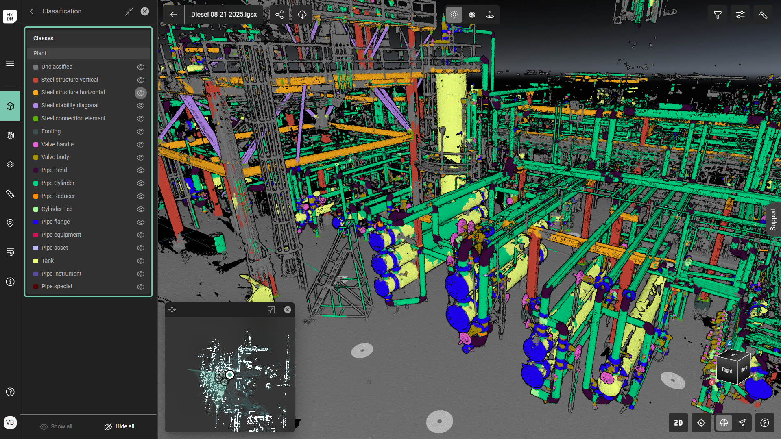The image size is (781, 439).
Task: Click Hide all classes button
Action: pos(119,426)
